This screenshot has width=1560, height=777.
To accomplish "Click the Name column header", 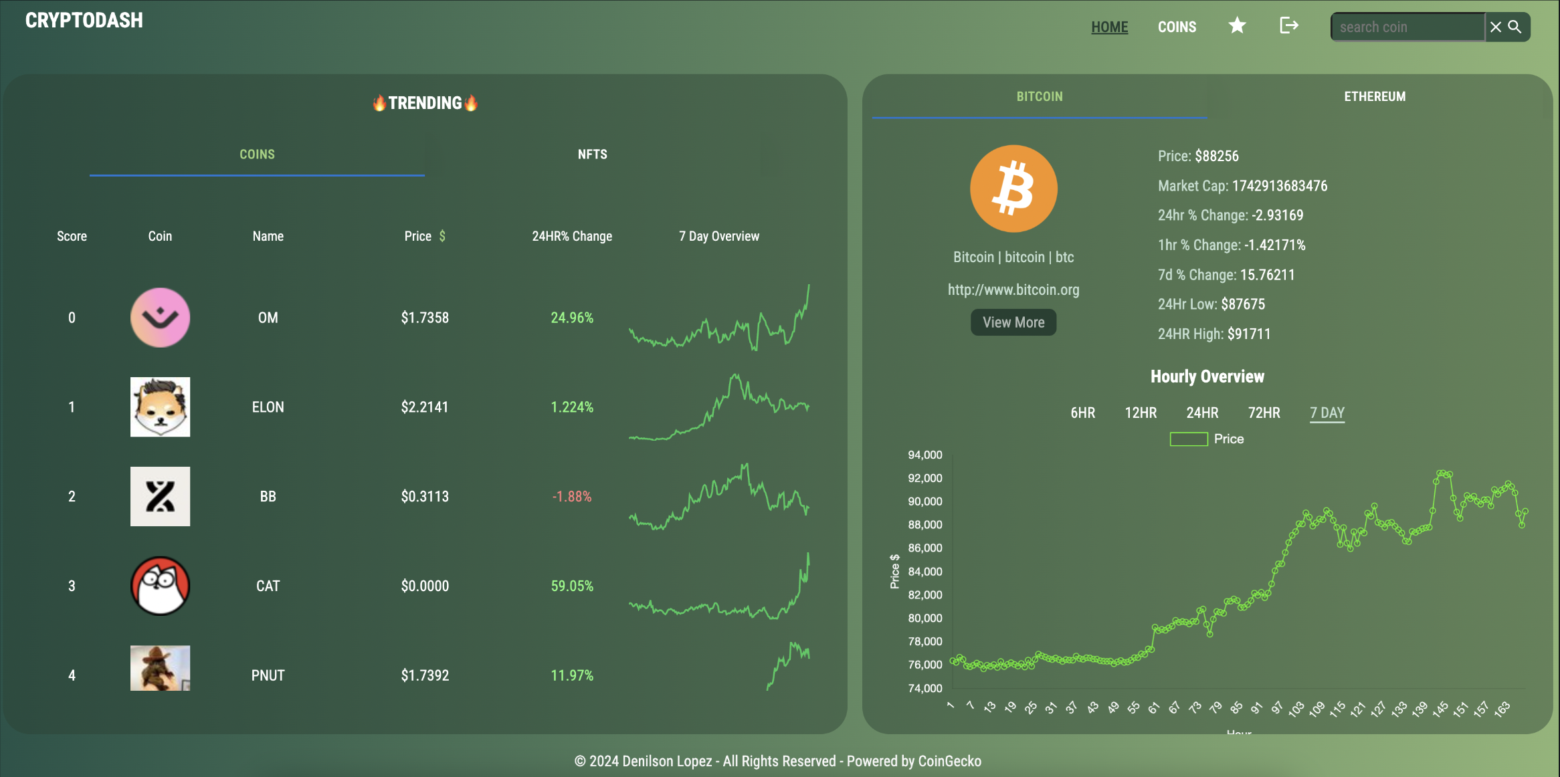I will point(268,236).
